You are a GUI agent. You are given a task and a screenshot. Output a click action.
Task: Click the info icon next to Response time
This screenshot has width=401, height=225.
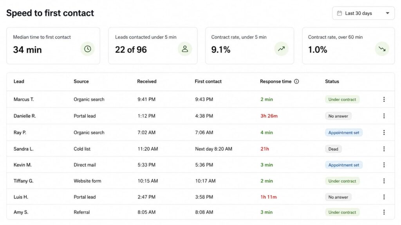coord(296,81)
